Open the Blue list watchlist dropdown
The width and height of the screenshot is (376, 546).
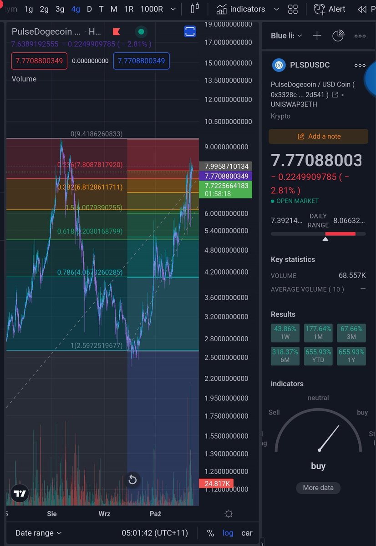tap(286, 35)
